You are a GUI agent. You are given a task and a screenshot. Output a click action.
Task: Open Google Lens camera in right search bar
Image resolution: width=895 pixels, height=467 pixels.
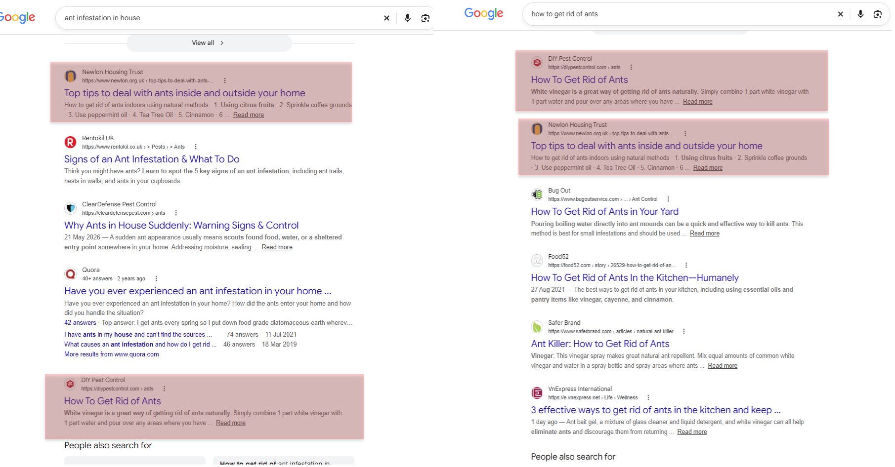tap(878, 14)
